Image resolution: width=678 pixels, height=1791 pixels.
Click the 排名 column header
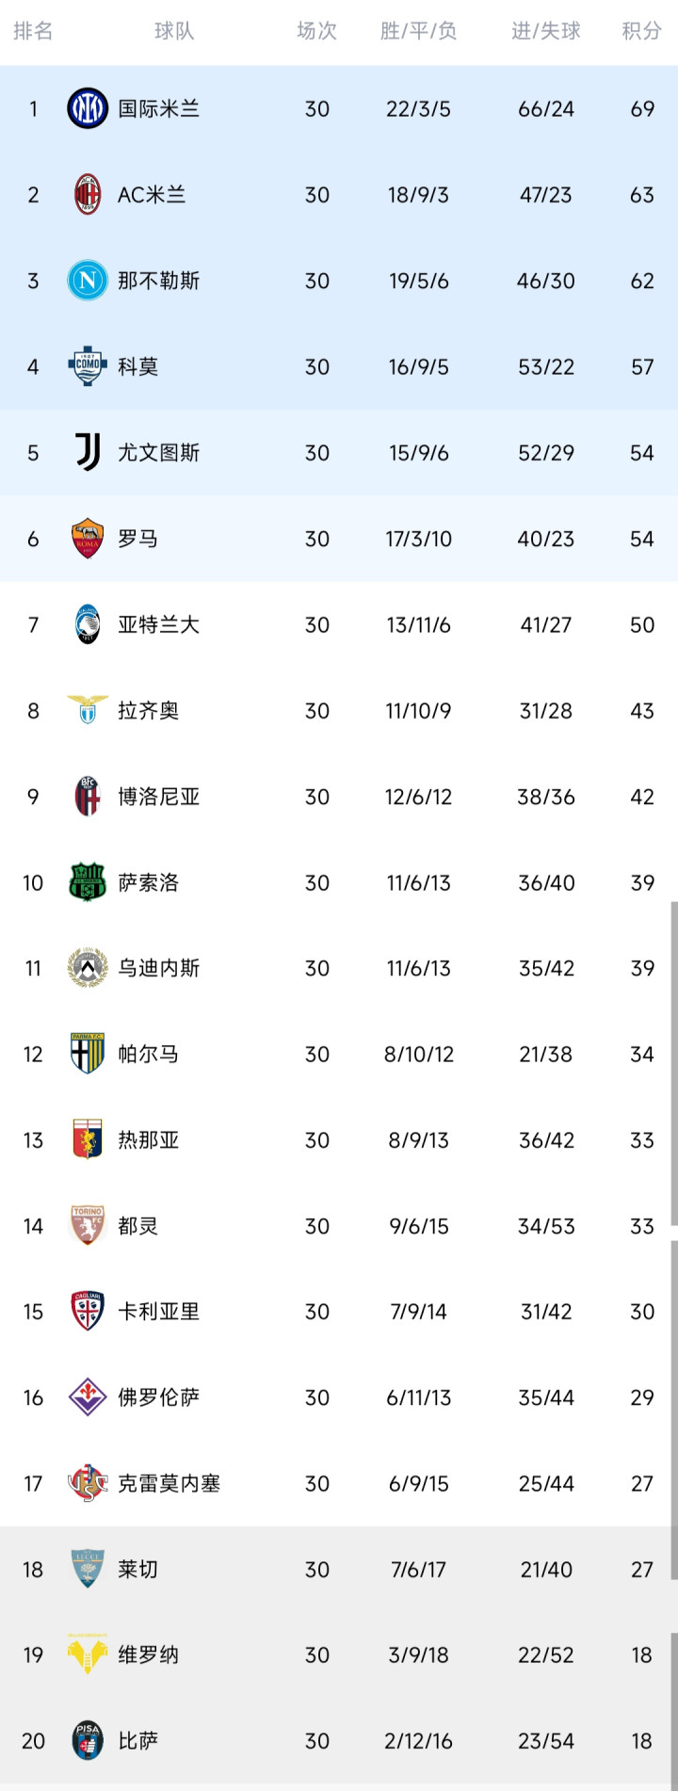click(33, 31)
